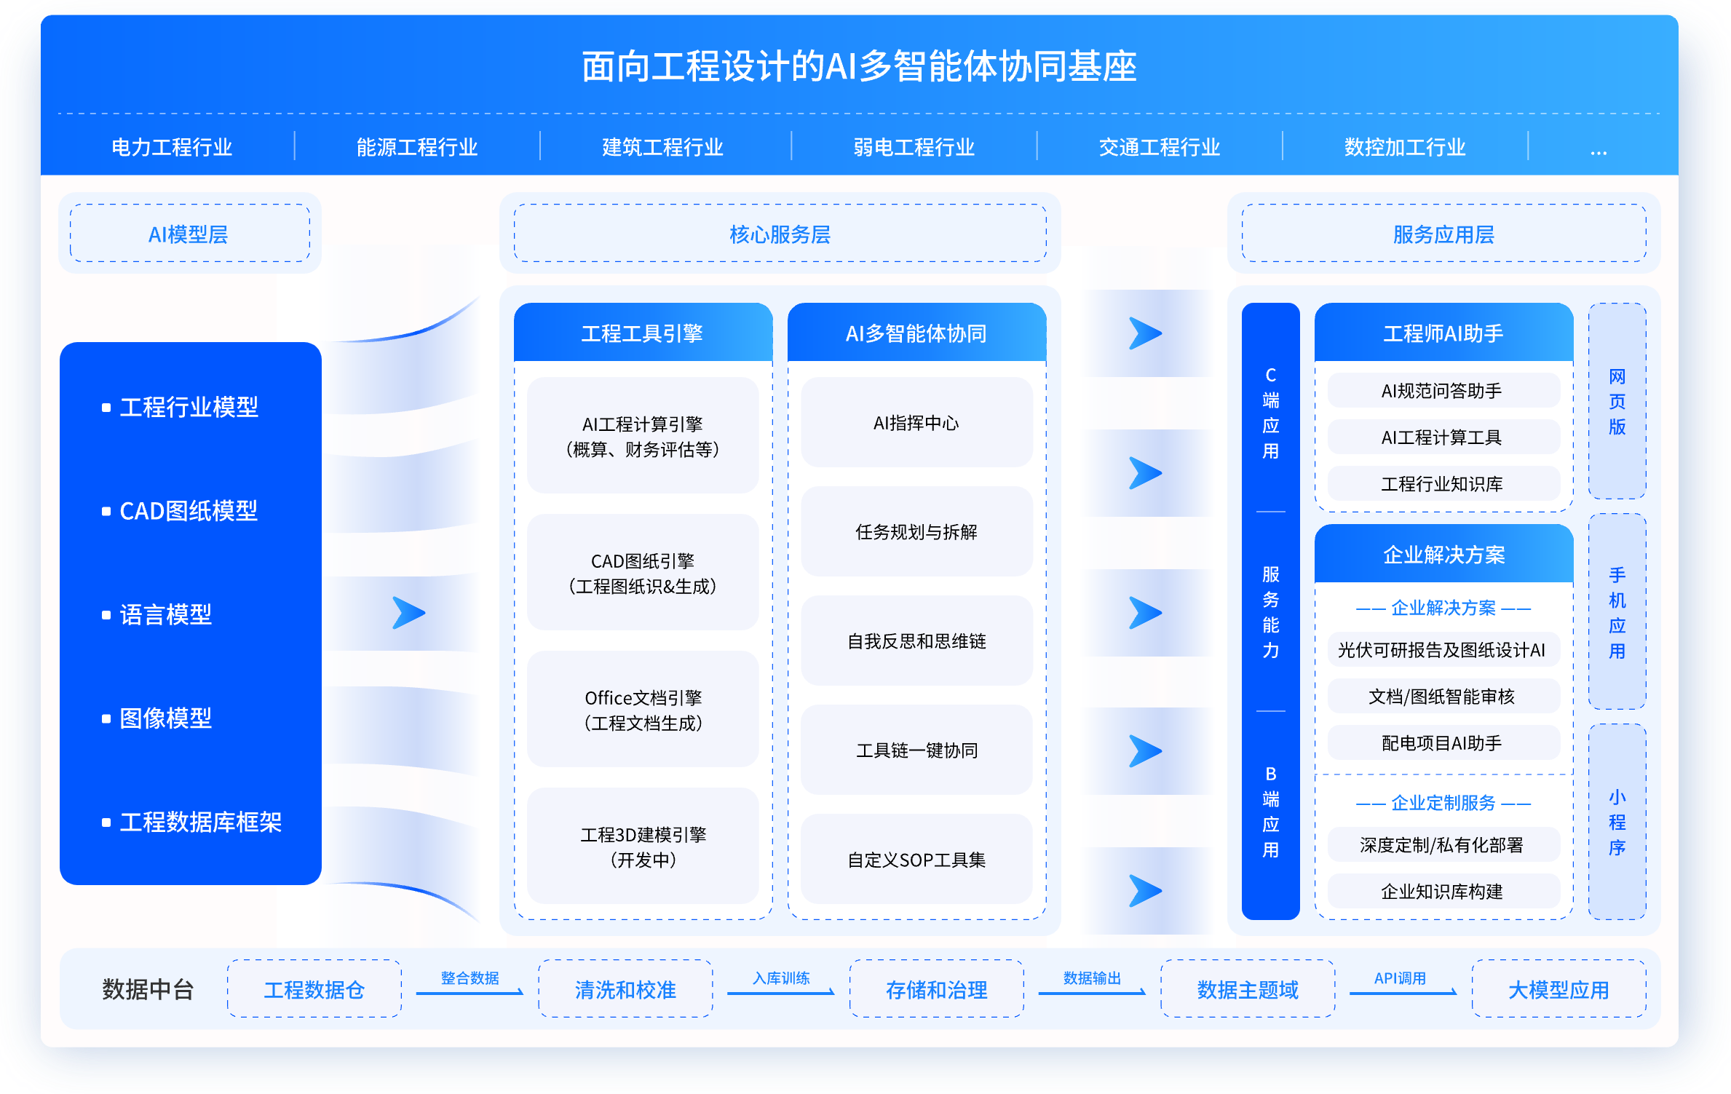This screenshot has height=1094, width=1731.
Task: Select the 任务规划与拆解 capability
Action: point(916,532)
